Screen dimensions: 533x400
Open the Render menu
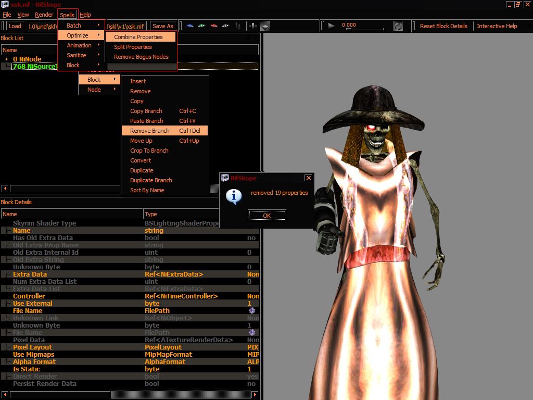point(44,15)
